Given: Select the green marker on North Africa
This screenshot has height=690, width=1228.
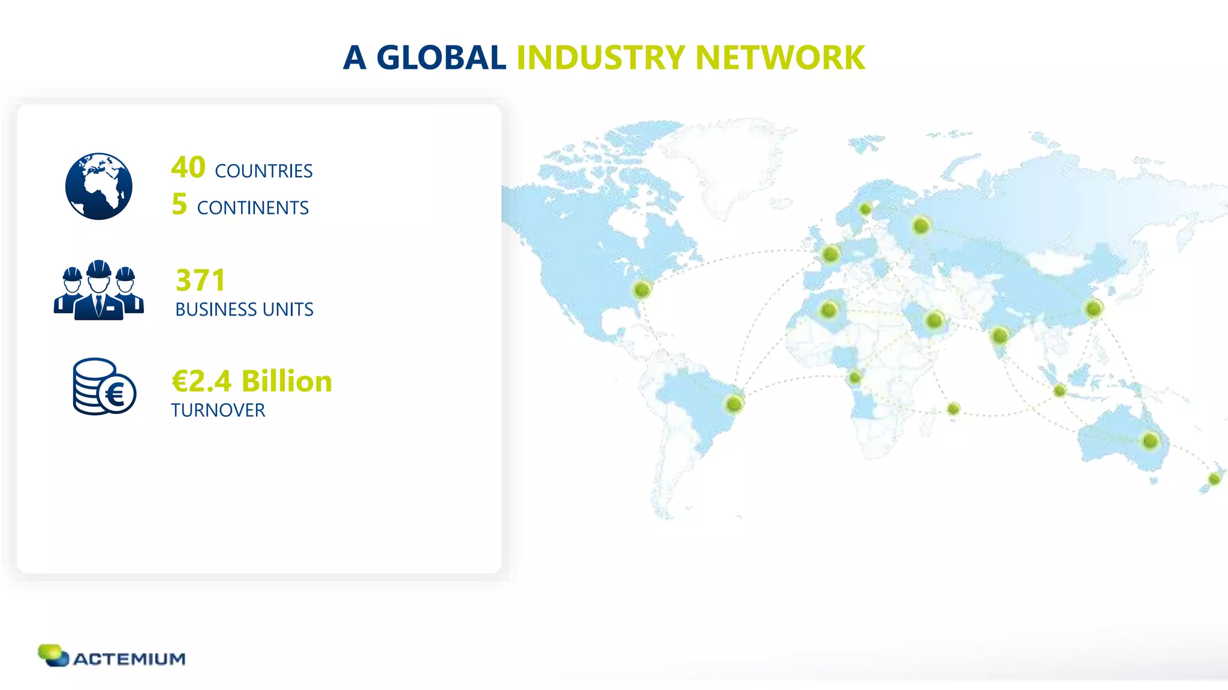Looking at the screenshot, I should tap(829, 310).
